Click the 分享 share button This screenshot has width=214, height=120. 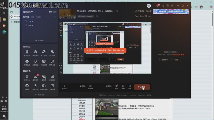(x=148, y=11)
